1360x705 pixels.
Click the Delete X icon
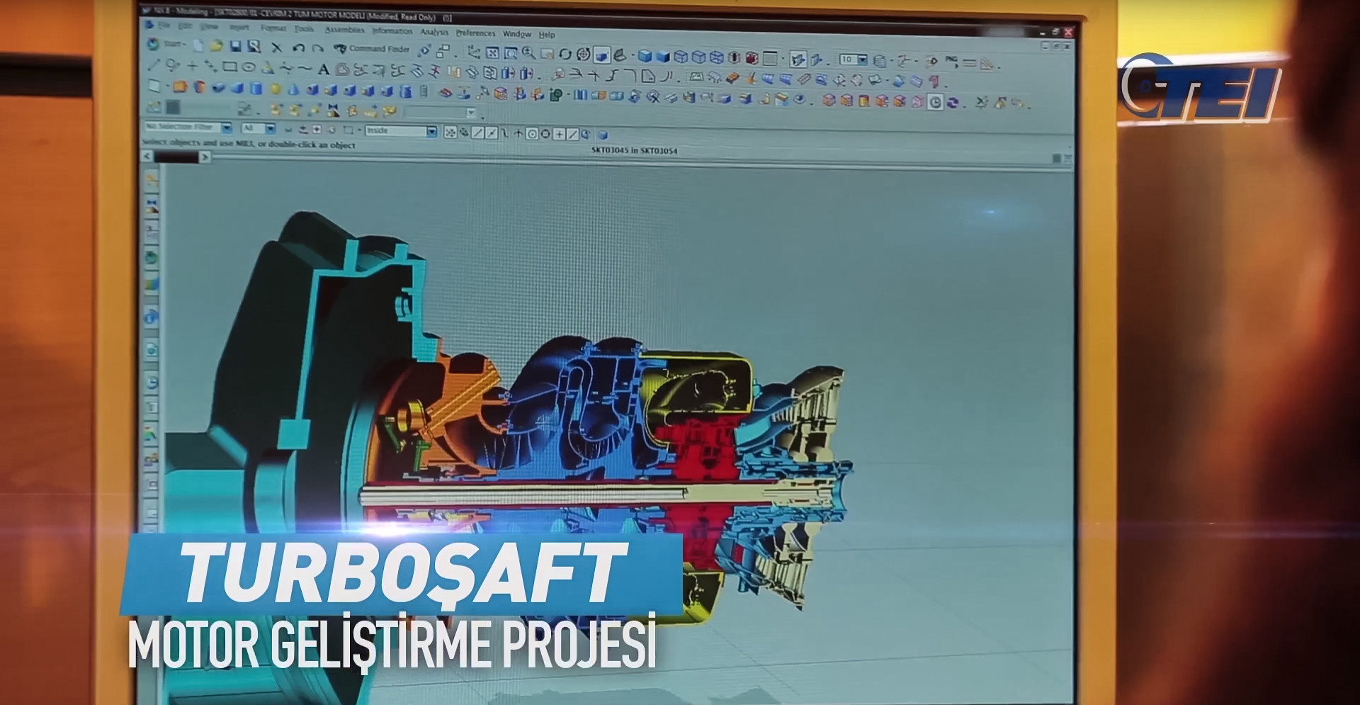(276, 47)
